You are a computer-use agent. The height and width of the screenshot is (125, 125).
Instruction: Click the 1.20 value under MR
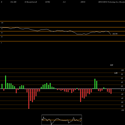pyautogui.click(x=116, y=73)
